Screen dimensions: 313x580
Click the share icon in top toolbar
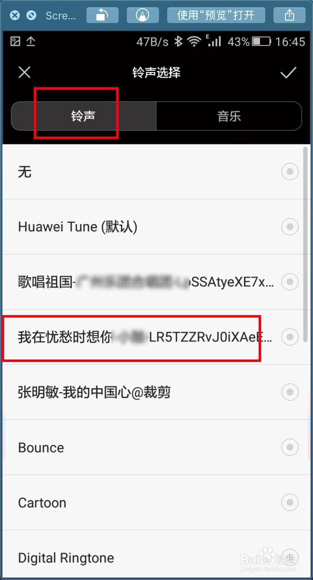(x=290, y=16)
